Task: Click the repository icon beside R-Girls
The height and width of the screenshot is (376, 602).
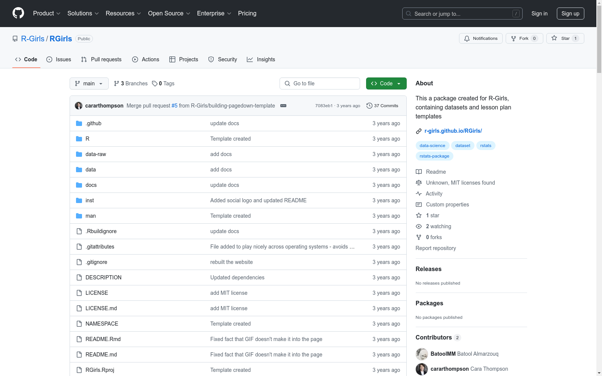Action: point(15,39)
